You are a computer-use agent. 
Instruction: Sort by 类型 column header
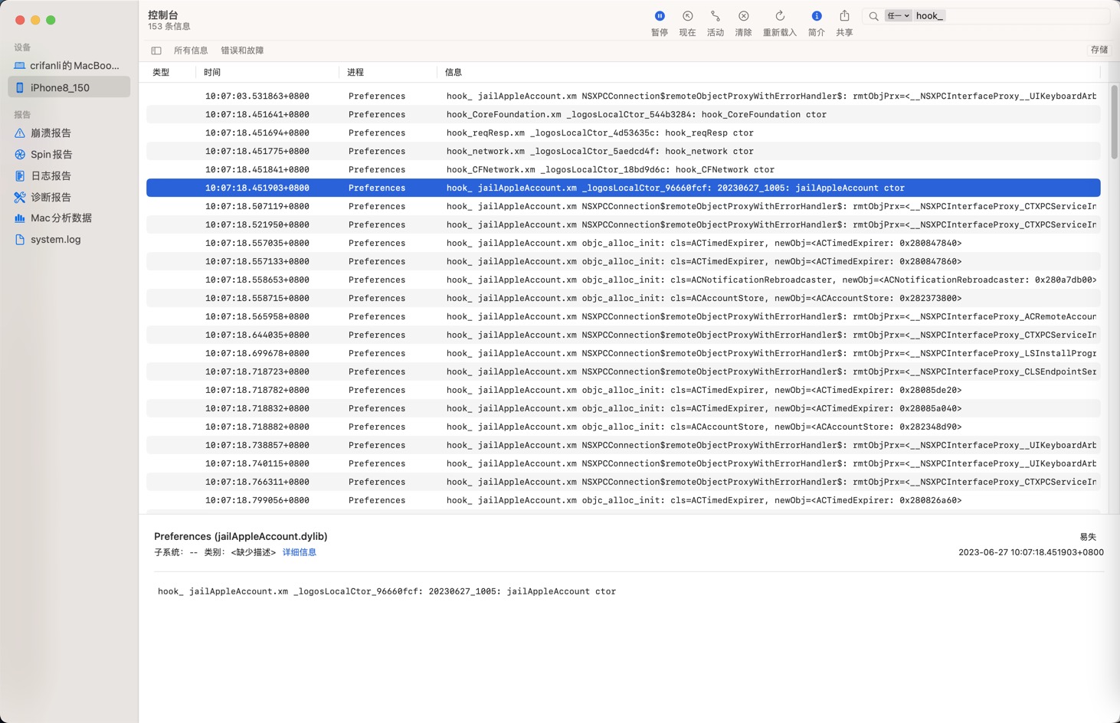(161, 72)
